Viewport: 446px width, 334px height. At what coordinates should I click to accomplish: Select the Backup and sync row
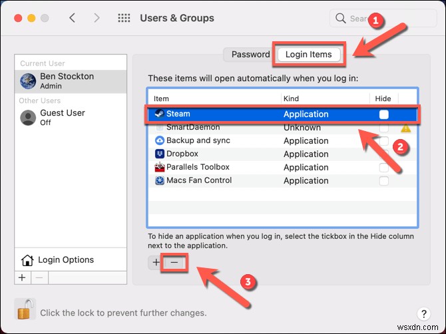[282, 140]
